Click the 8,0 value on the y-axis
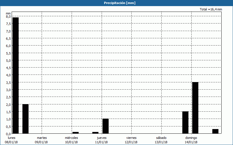The height and width of the screenshot is (145, 233). 8,17
